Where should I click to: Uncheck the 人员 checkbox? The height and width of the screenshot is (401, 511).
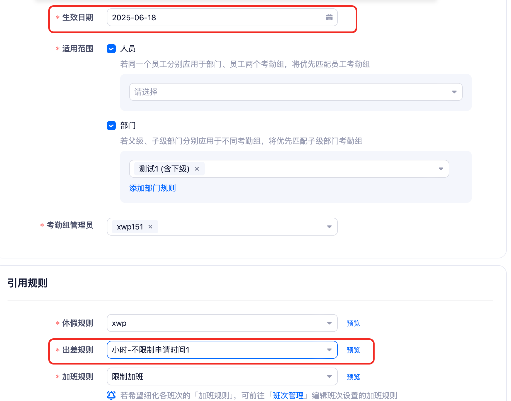[x=111, y=49]
